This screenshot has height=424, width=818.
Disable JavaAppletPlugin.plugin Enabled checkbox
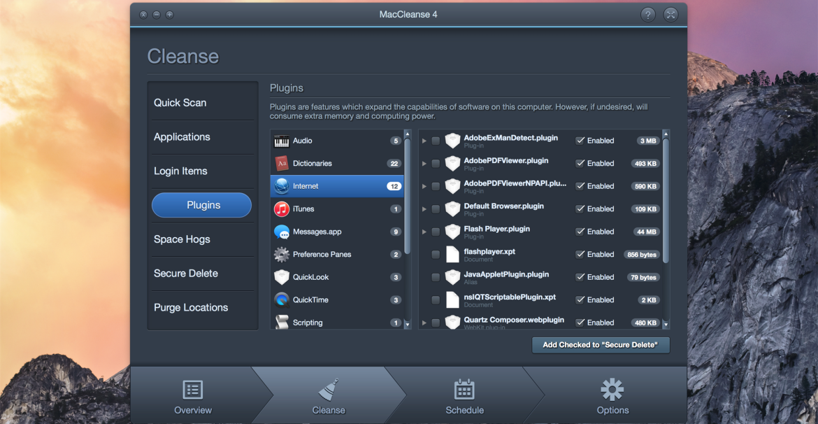pos(580,277)
